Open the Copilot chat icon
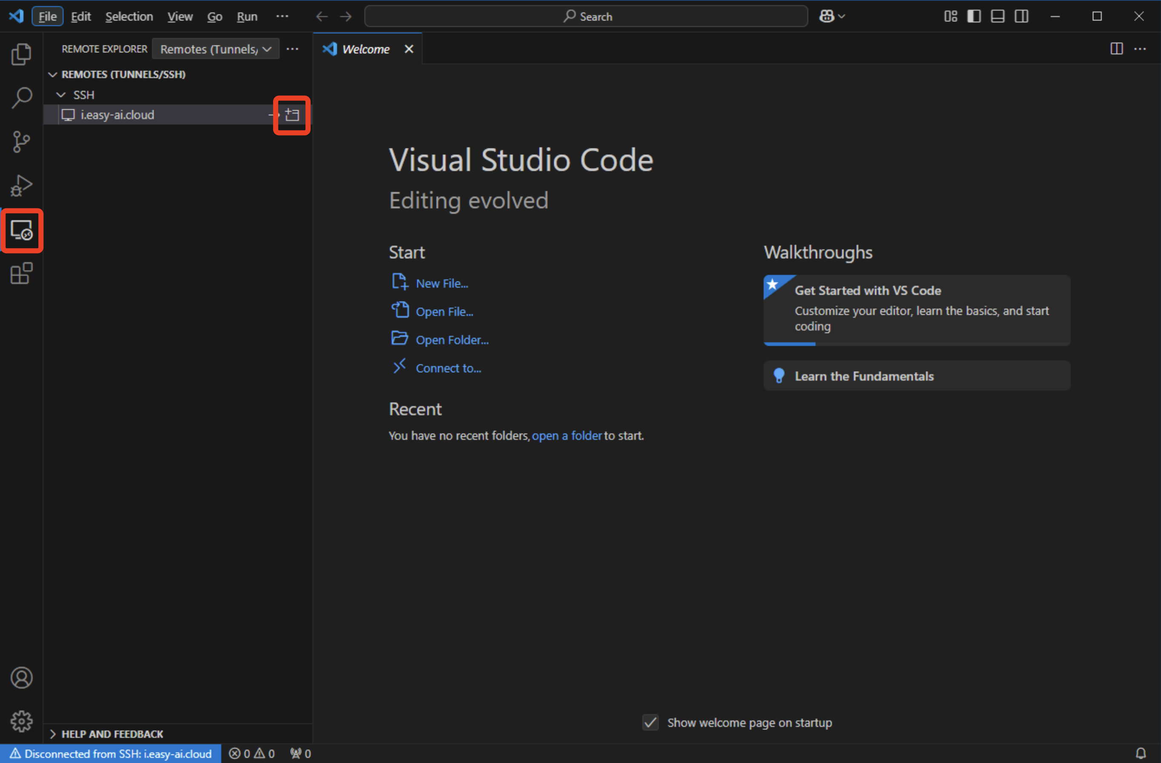This screenshot has width=1161, height=763. coord(827,17)
